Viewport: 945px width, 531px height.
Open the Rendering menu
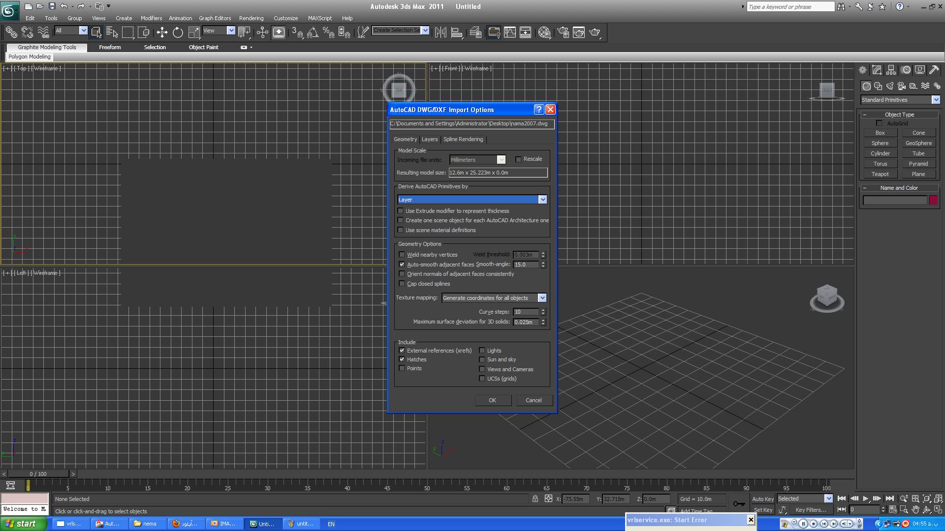pyautogui.click(x=251, y=18)
